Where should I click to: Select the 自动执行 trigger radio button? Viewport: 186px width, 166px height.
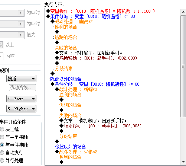[x=2, y=153]
